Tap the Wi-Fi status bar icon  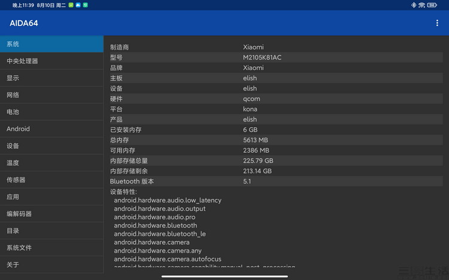click(x=421, y=5)
